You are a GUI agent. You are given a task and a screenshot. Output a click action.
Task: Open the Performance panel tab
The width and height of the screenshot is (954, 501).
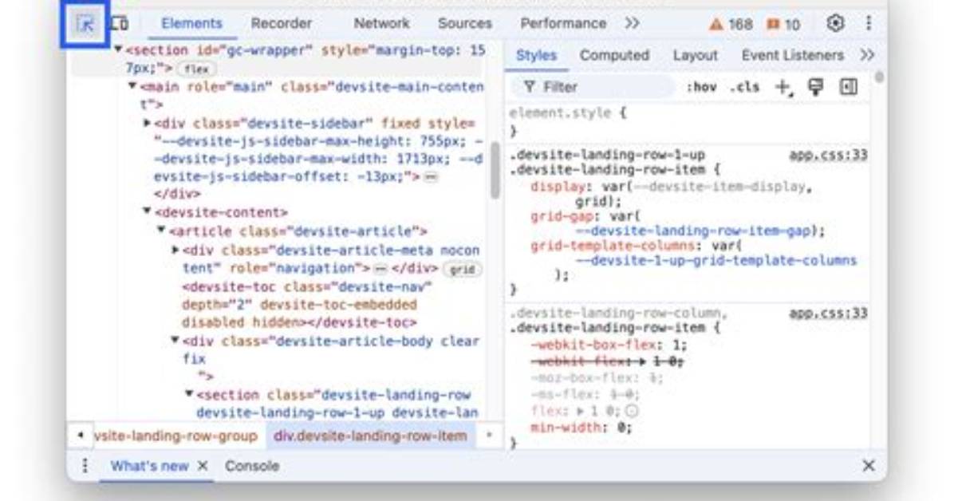click(x=563, y=23)
